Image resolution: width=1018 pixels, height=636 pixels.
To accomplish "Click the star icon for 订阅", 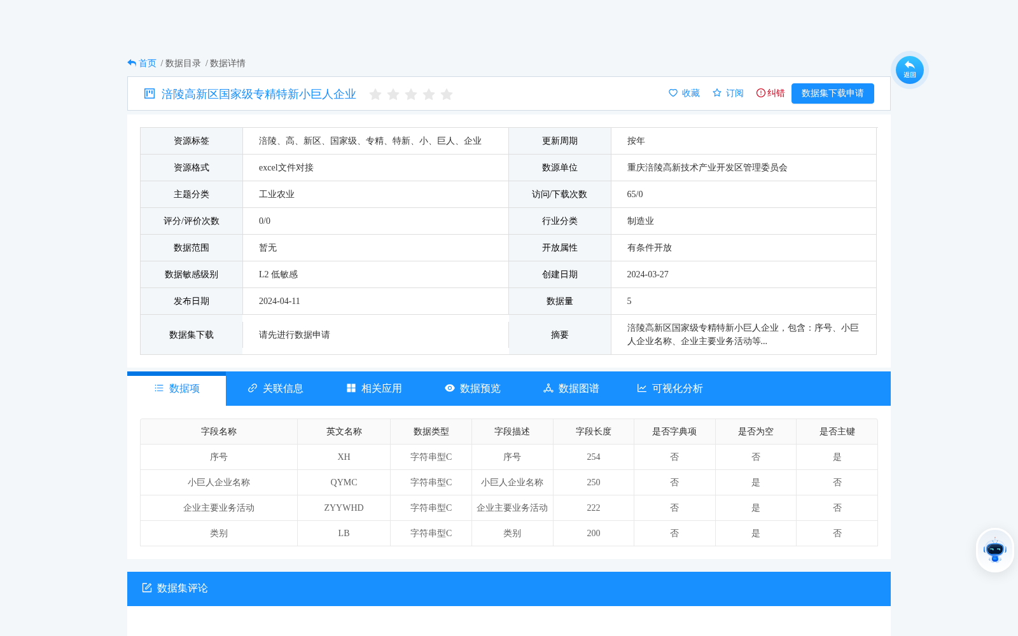I will coord(717,93).
